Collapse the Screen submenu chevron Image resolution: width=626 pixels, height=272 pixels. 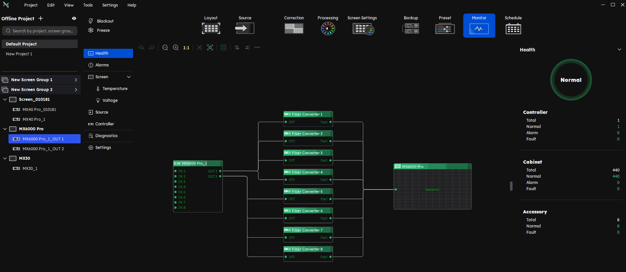129,77
